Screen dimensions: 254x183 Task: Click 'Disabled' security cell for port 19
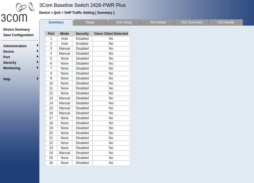click(82, 128)
